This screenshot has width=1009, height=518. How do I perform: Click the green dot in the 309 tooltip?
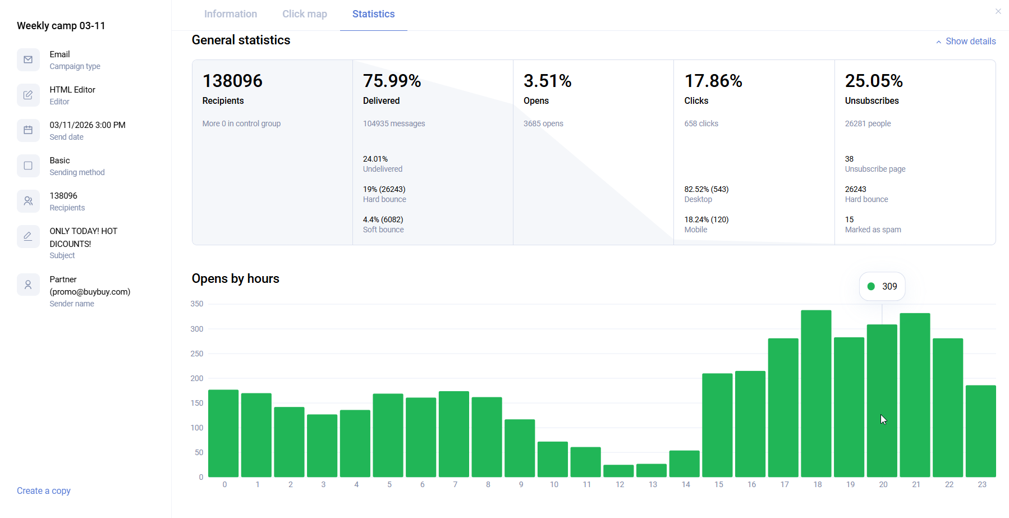pyautogui.click(x=871, y=286)
